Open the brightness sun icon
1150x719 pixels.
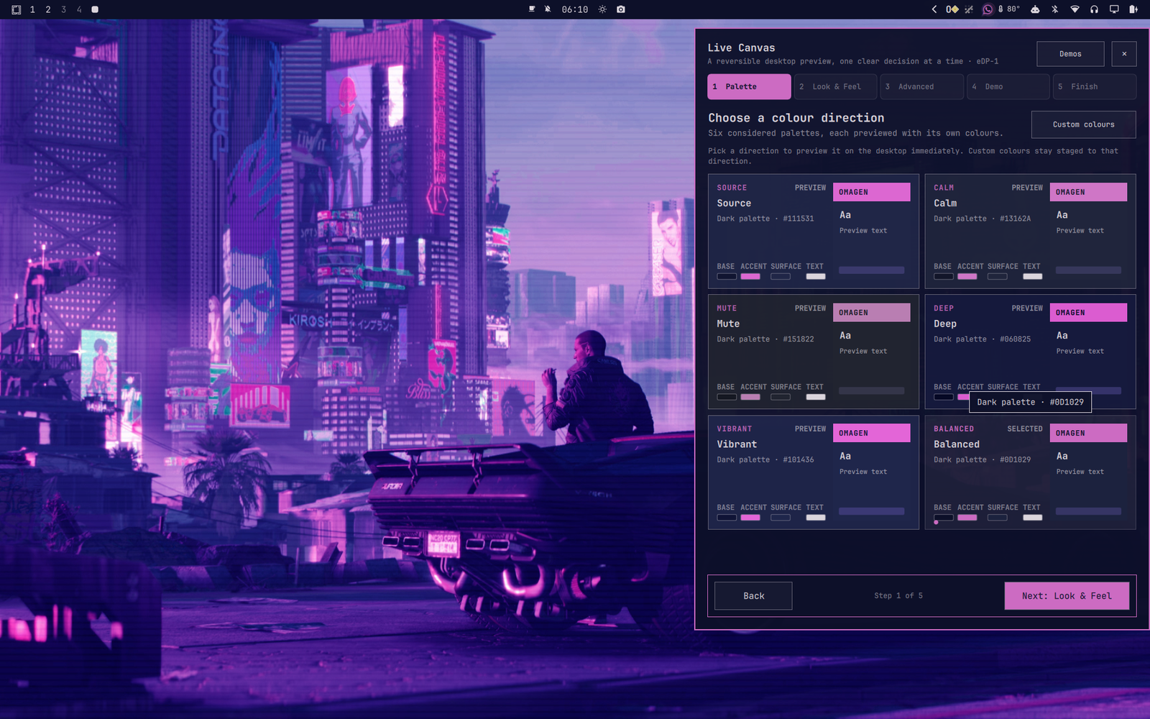[602, 9]
